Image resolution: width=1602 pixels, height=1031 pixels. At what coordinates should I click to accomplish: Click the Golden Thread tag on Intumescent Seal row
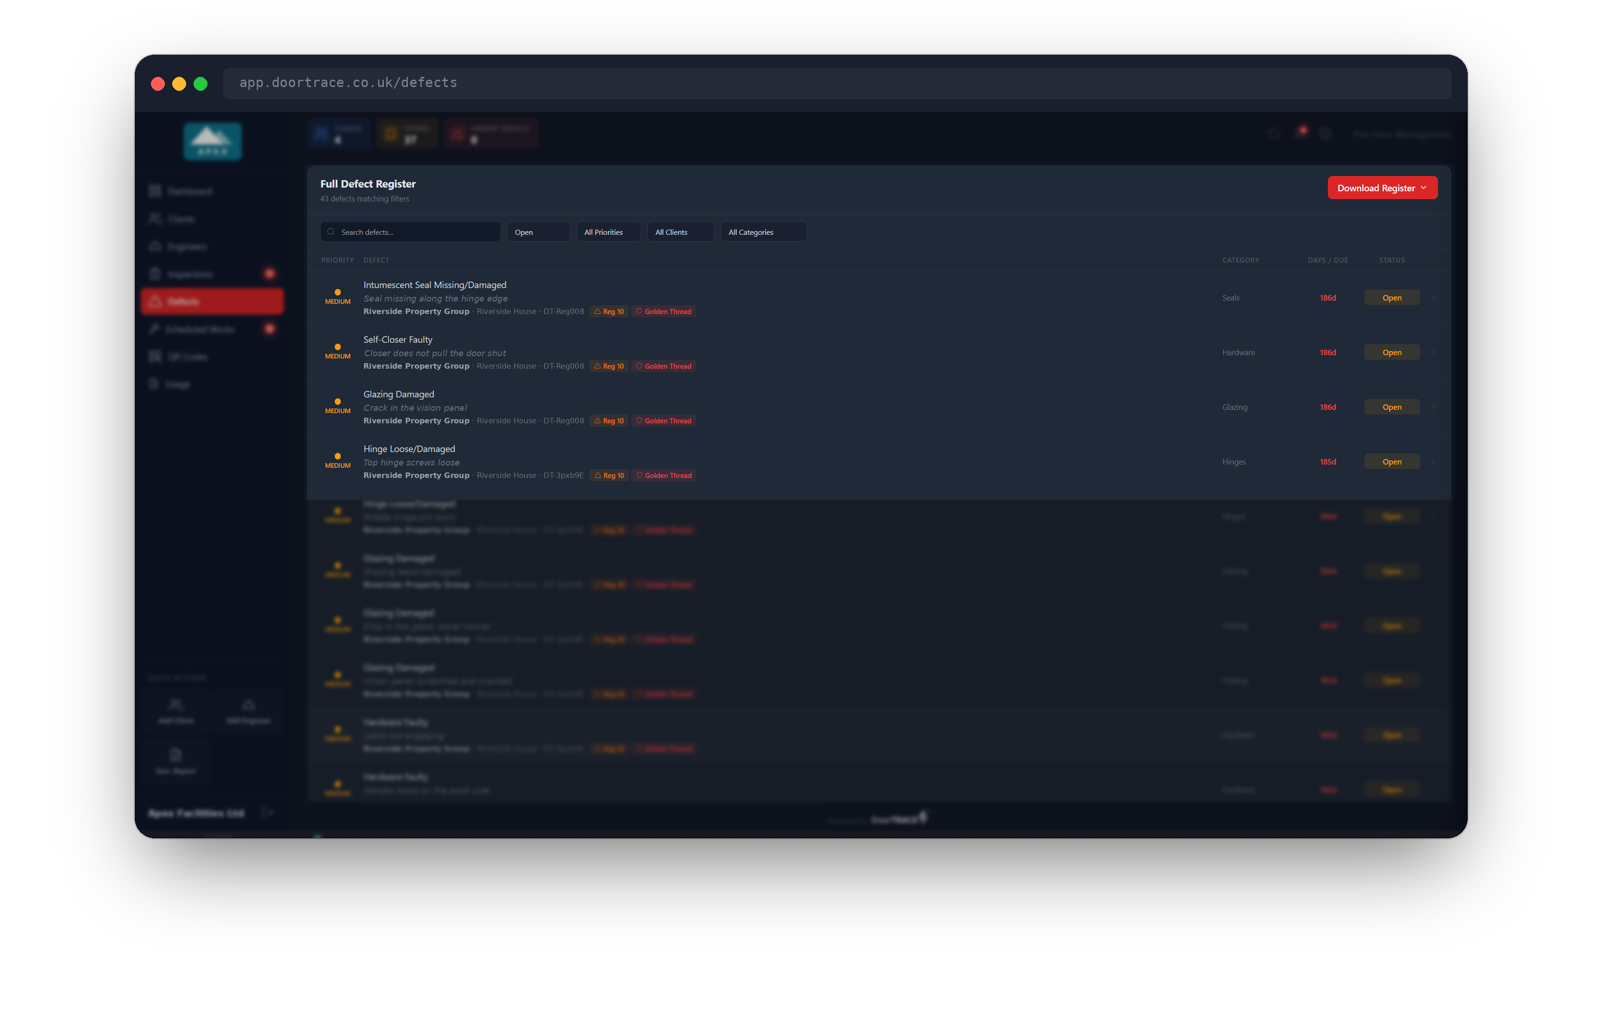(664, 311)
